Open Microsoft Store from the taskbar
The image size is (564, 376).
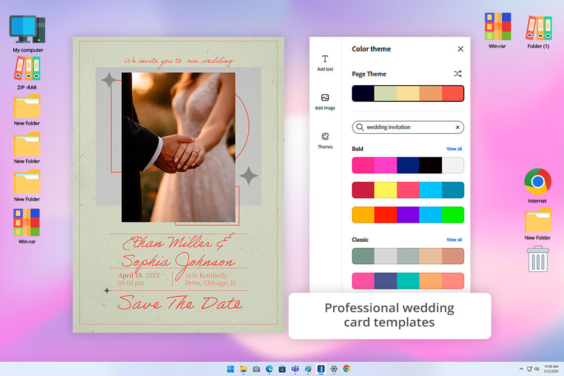[x=282, y=369]
